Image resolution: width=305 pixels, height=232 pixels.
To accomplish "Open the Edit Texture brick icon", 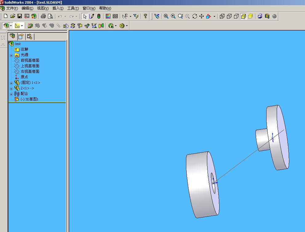I will 115,16.
